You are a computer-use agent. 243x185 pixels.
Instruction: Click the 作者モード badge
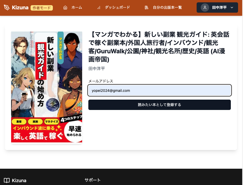click(42, 8)
